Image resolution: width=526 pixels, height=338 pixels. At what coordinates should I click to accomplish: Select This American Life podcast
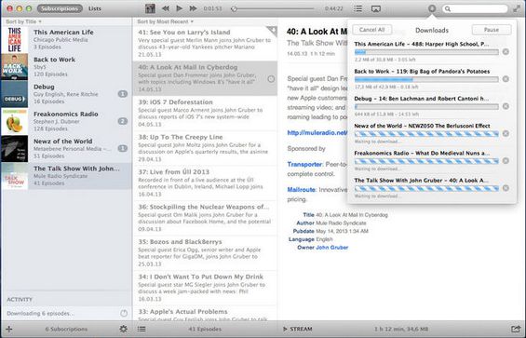pos(66,40)
